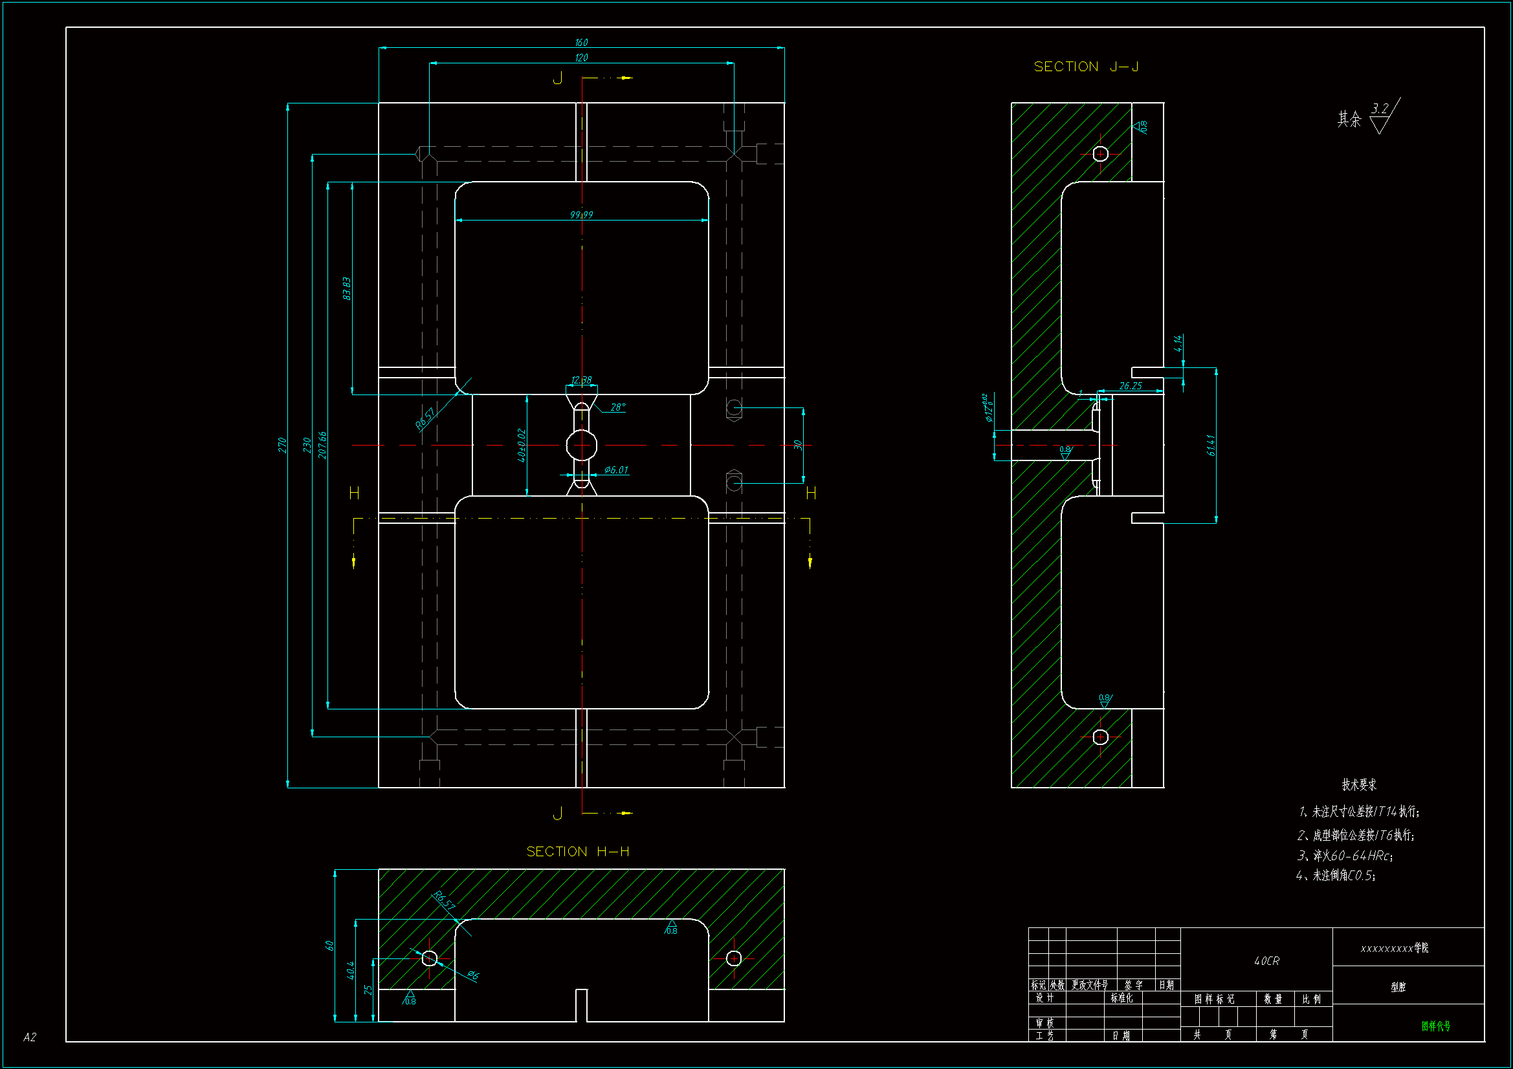Click the SECTION J-J view title
The height and width of the screenshot is (1069, 1513).
point(1086,67)
